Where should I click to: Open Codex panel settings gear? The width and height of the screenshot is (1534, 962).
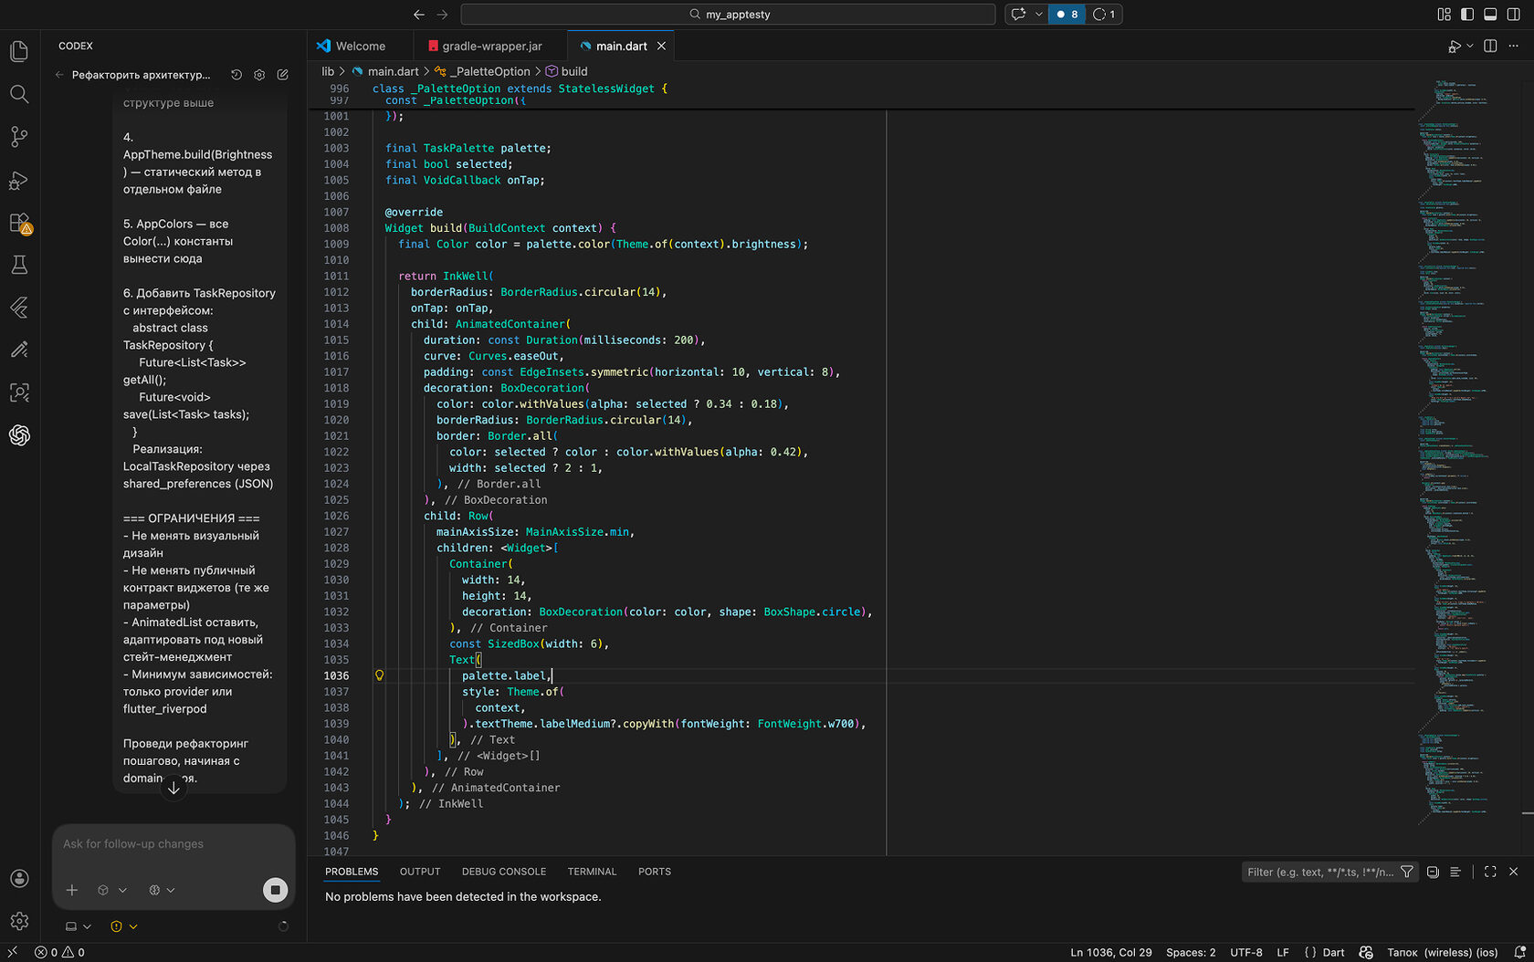click(x=259, y=75)
